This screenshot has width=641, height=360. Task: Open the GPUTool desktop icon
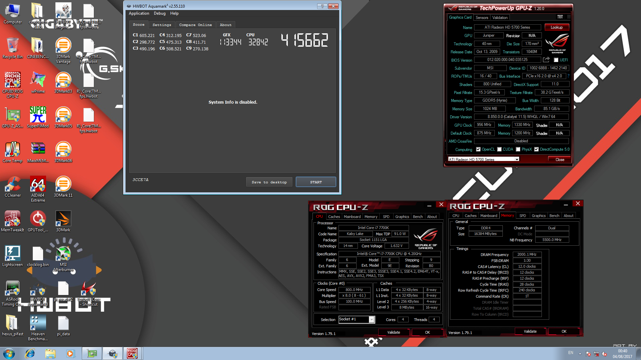(x=38, y=221)
